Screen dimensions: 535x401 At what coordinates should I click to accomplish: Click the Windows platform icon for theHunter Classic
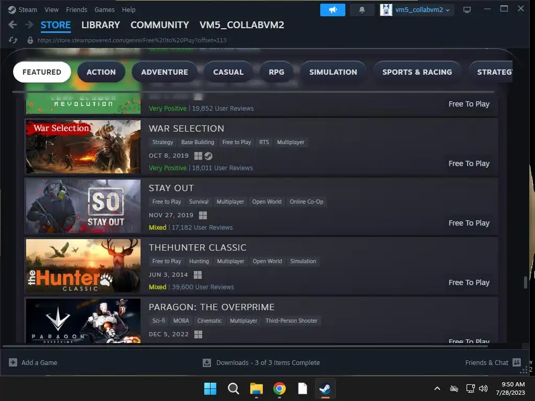point(197,275)
